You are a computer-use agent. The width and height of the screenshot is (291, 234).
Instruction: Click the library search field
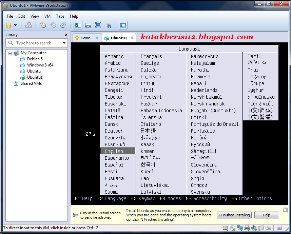(x=37, y=43)
